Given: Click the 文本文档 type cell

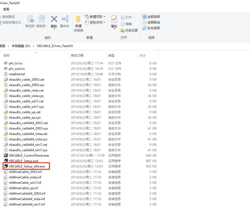Looking at the screenshot, I should (x=115, y=74).
